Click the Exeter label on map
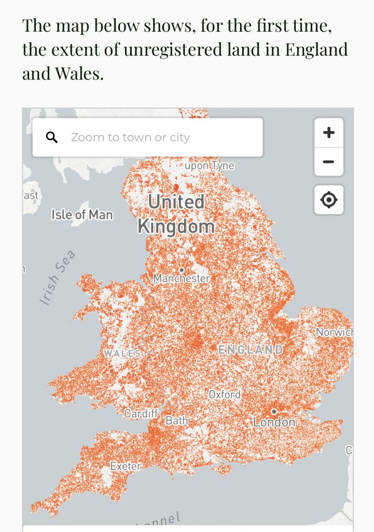This screenshot has width=374, height=532. pos(126,466)
